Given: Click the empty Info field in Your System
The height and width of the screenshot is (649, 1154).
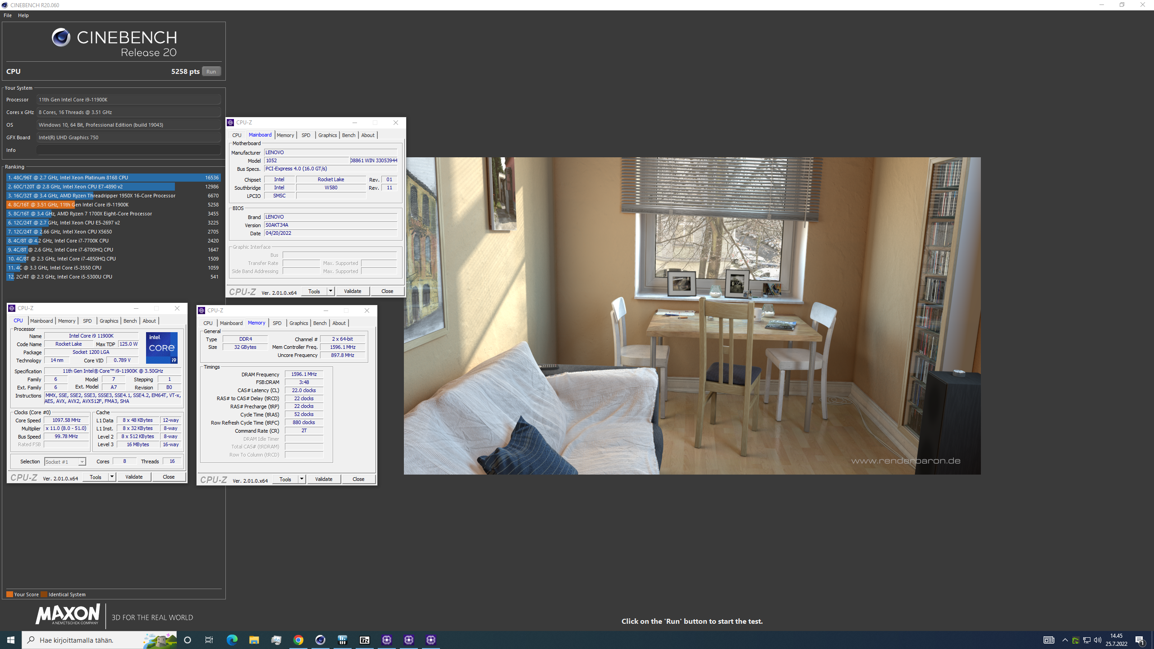Looking at the screenshot, I should [128, 150].
